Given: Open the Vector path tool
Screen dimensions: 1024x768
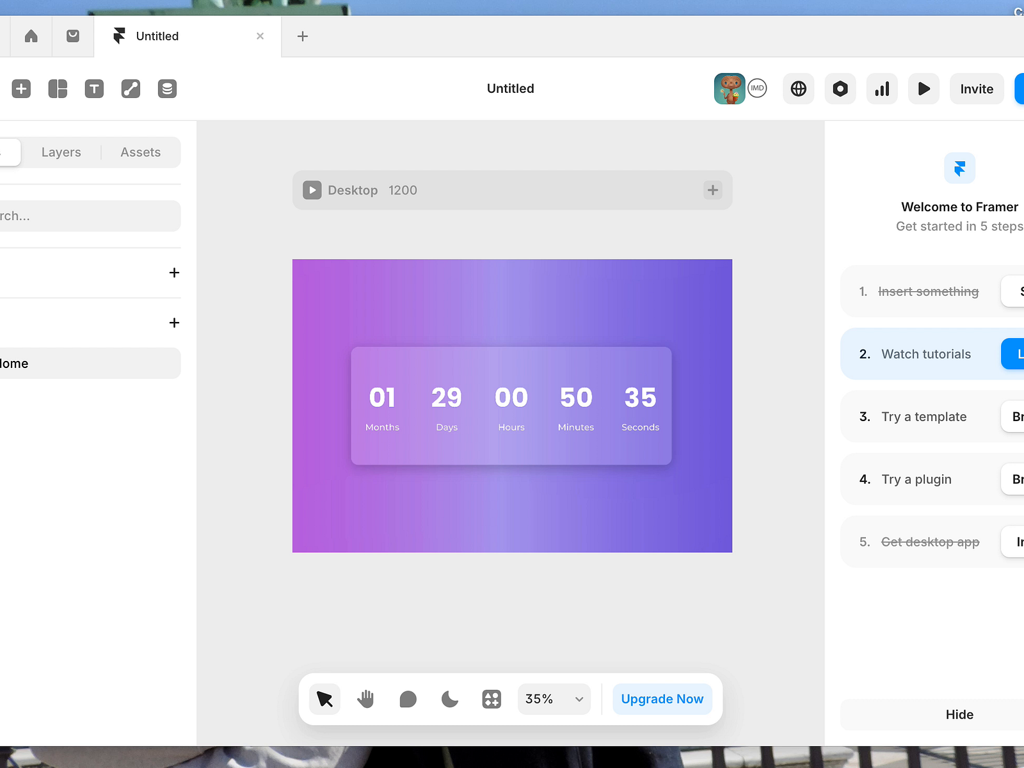Looking at the screenshot, I should 131,88.
